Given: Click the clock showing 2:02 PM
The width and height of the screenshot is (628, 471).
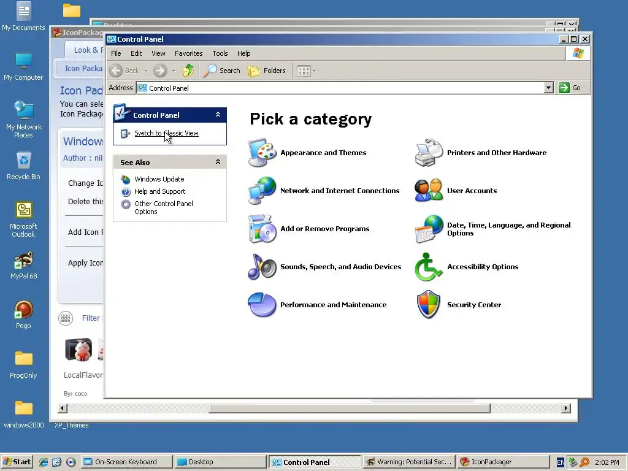Looking at the screenshot, I should tap(607, 462).
